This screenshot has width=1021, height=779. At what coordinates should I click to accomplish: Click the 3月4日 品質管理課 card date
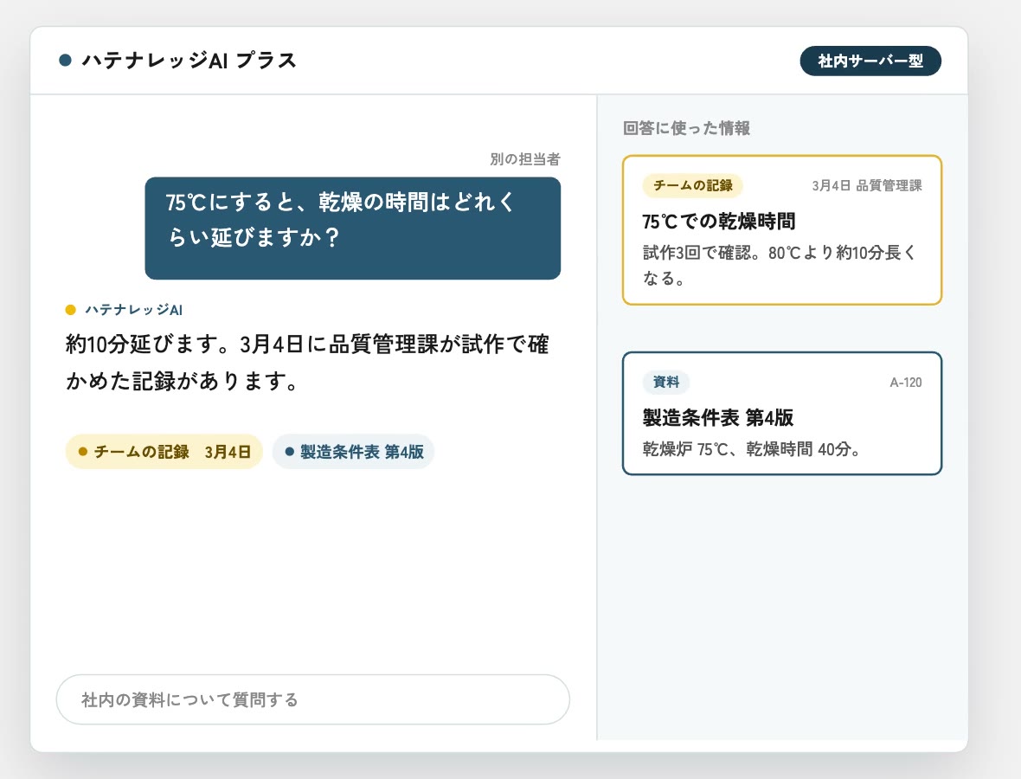tap(867, 185)
